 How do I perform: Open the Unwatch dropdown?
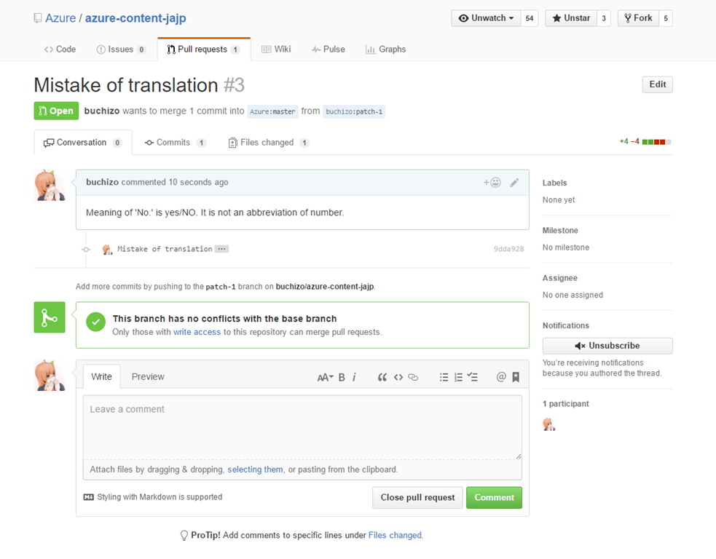point(487,18)
